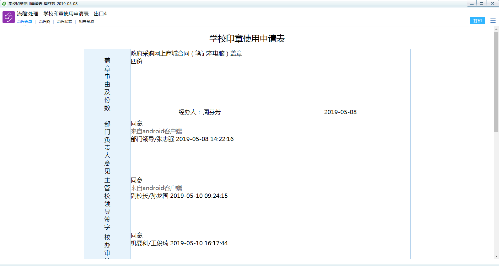Click the 学校印章使用申请表 form title
The image size is (499, 266).
247,39
